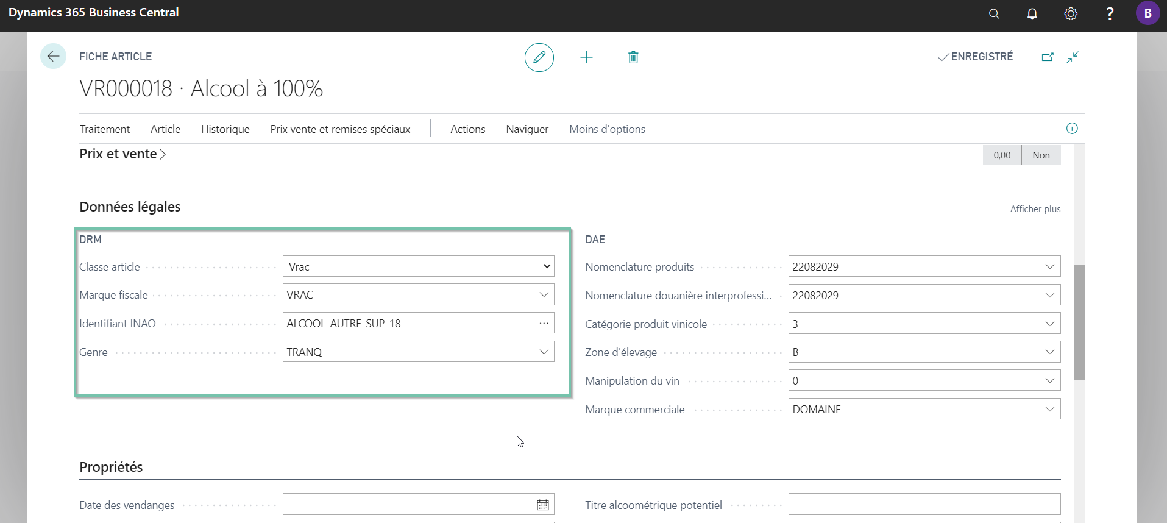
Task: Open Prix vente et remises spéciaux menu
Action: (340, 129)
